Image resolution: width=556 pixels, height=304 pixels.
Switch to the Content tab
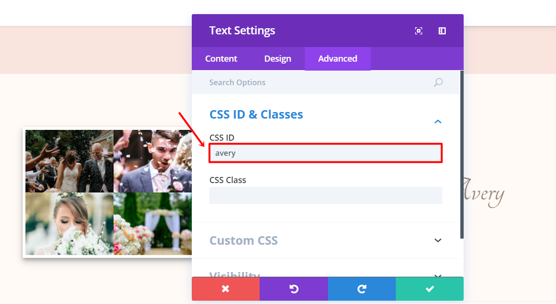point(221,59)
